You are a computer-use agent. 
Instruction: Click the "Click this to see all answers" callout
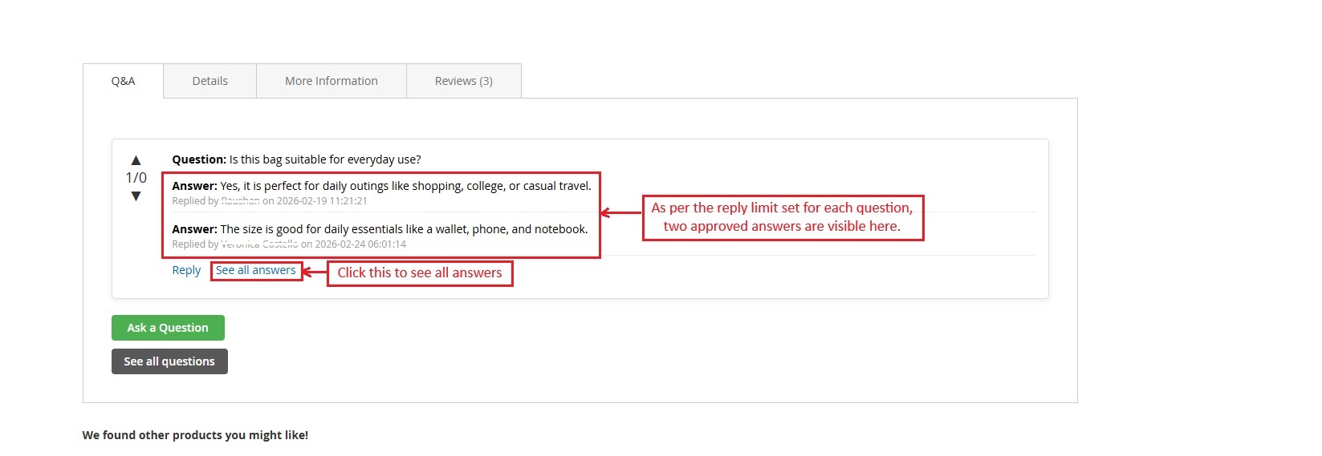(x=419, y=273)
